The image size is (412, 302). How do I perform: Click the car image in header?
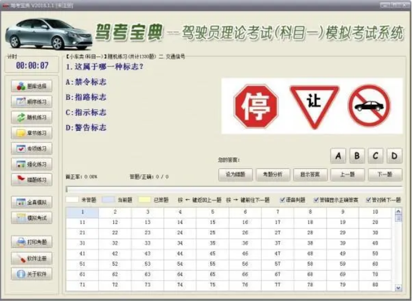pos(49,34)
